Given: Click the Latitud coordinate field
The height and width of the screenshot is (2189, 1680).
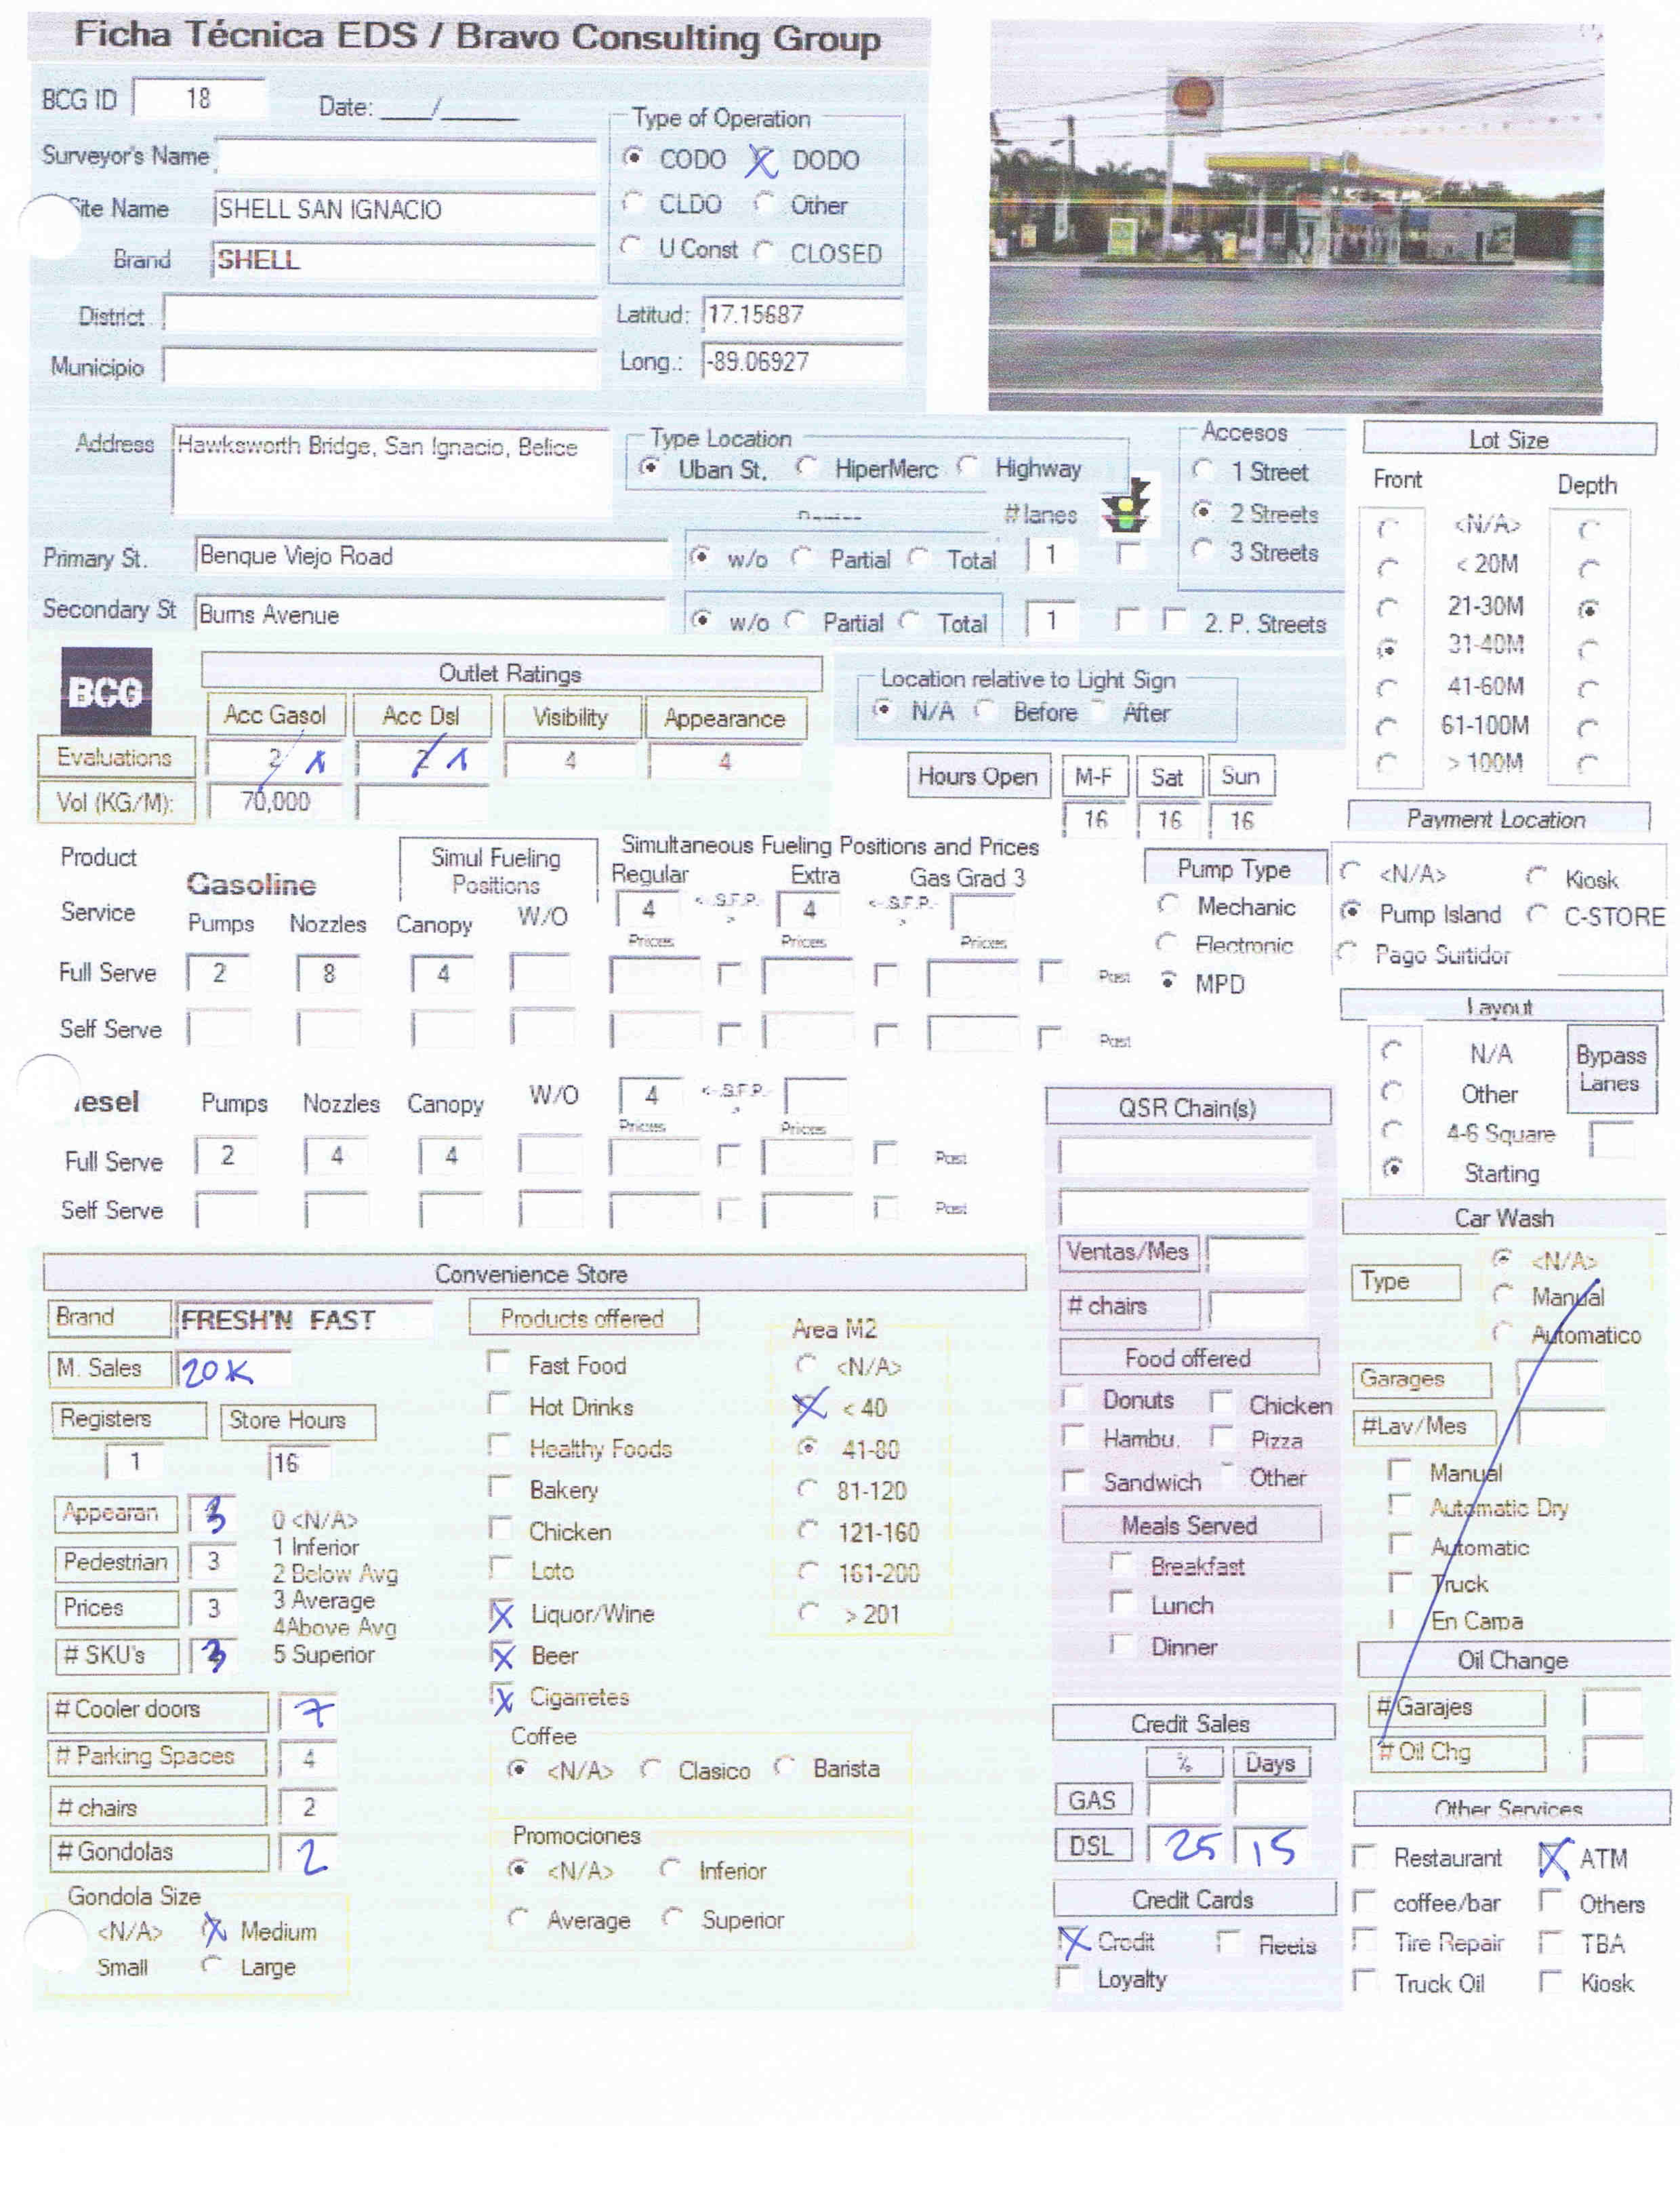Looking at the screenshot, I should [x=803, y=314].
